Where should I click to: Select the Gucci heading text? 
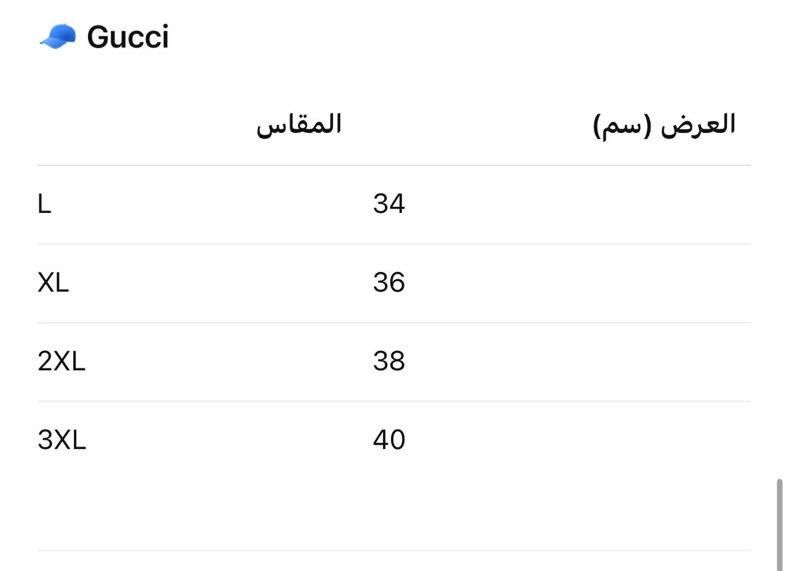pyautogui.click(x=128, y=37)
